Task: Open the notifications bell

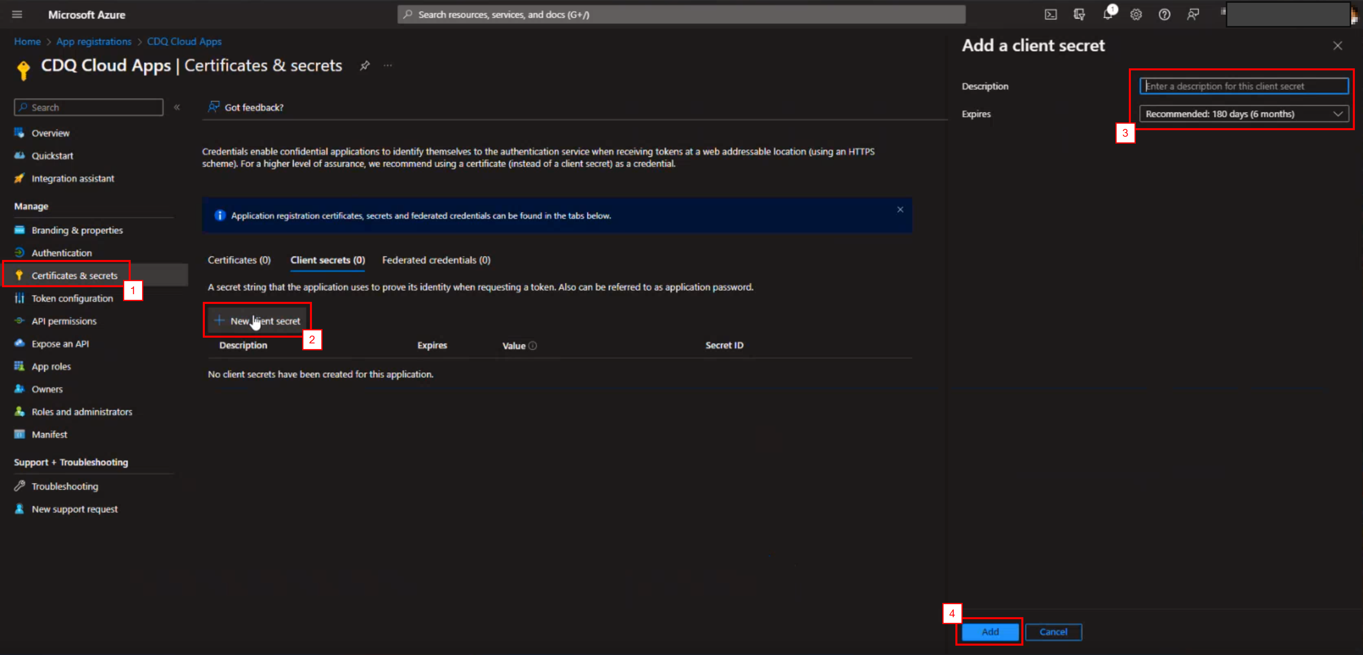Action: coord(1107,14)
